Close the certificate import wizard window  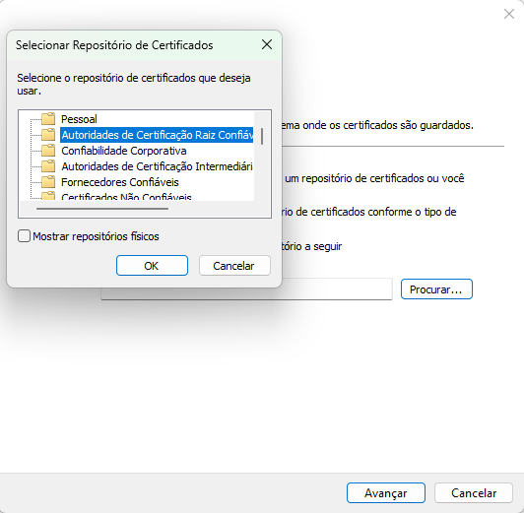[x=509, y=14]
